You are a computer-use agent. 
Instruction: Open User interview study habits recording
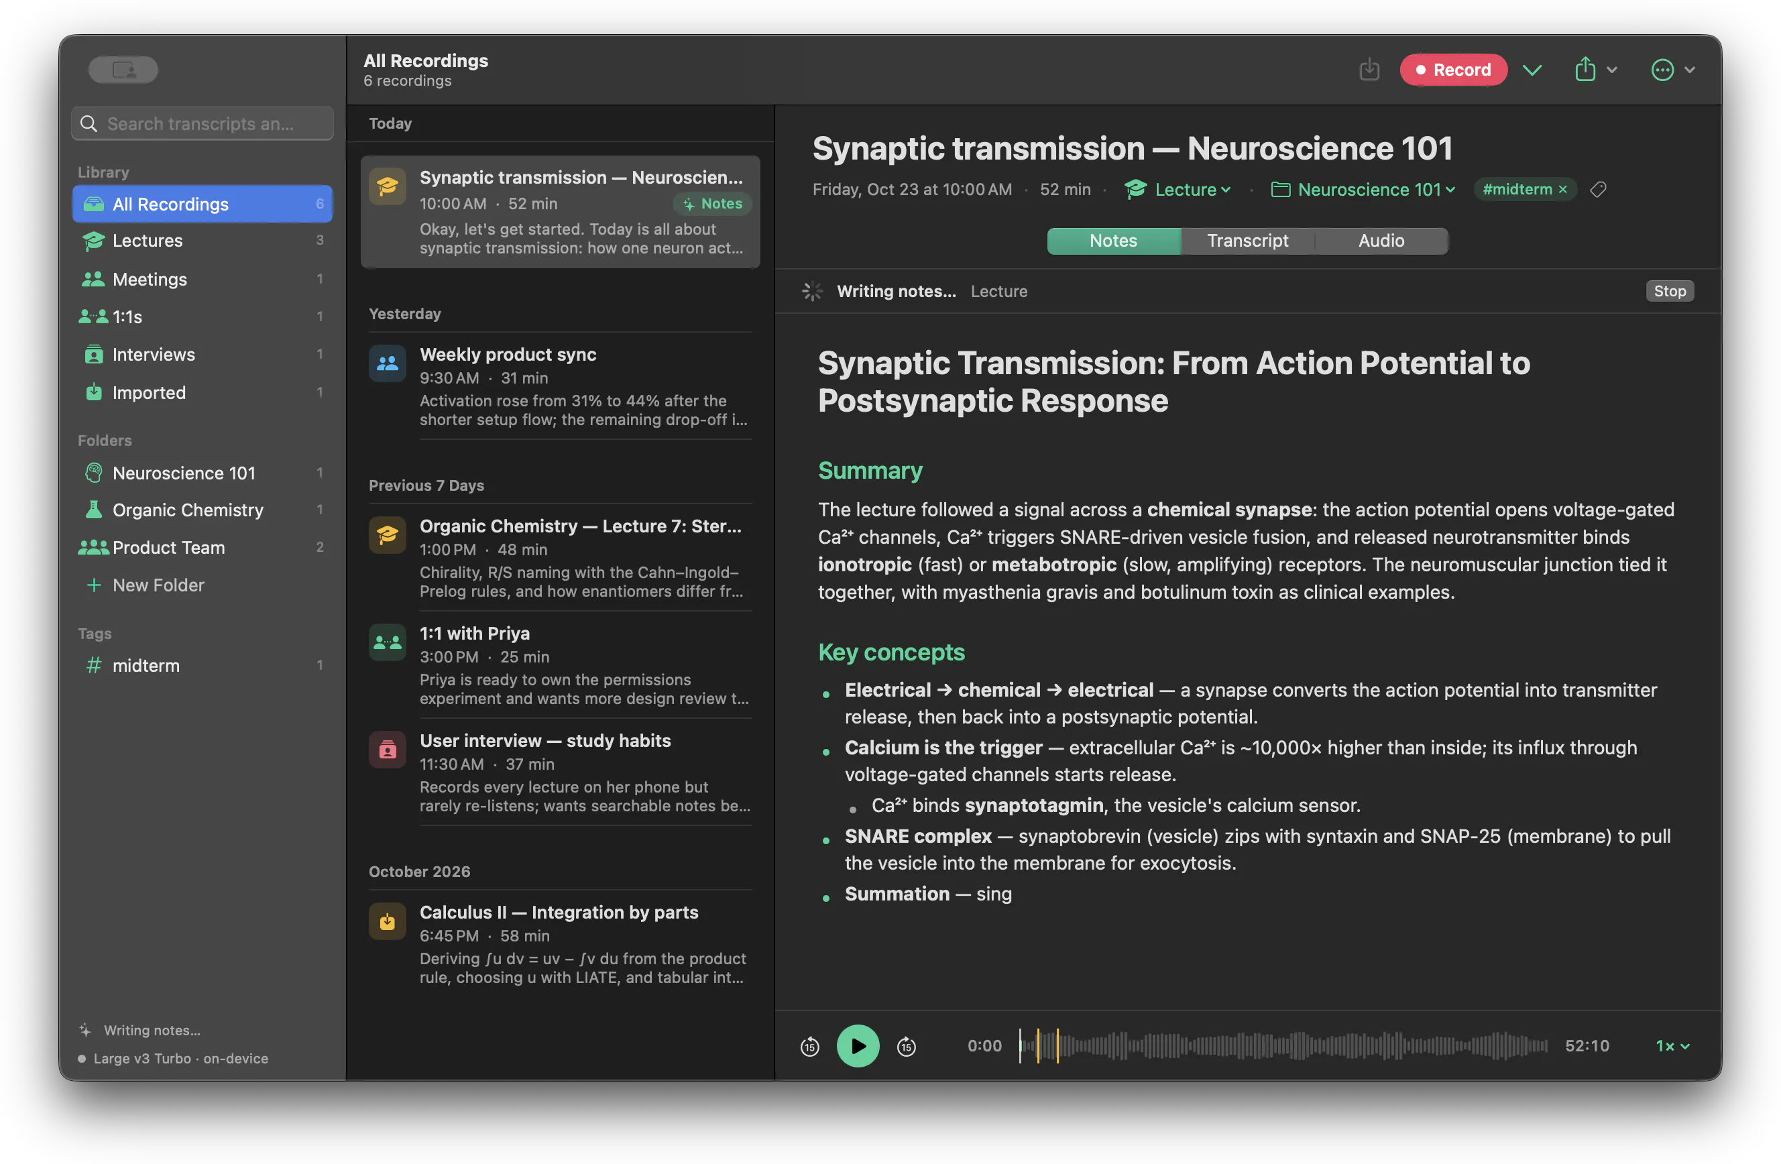561,772
